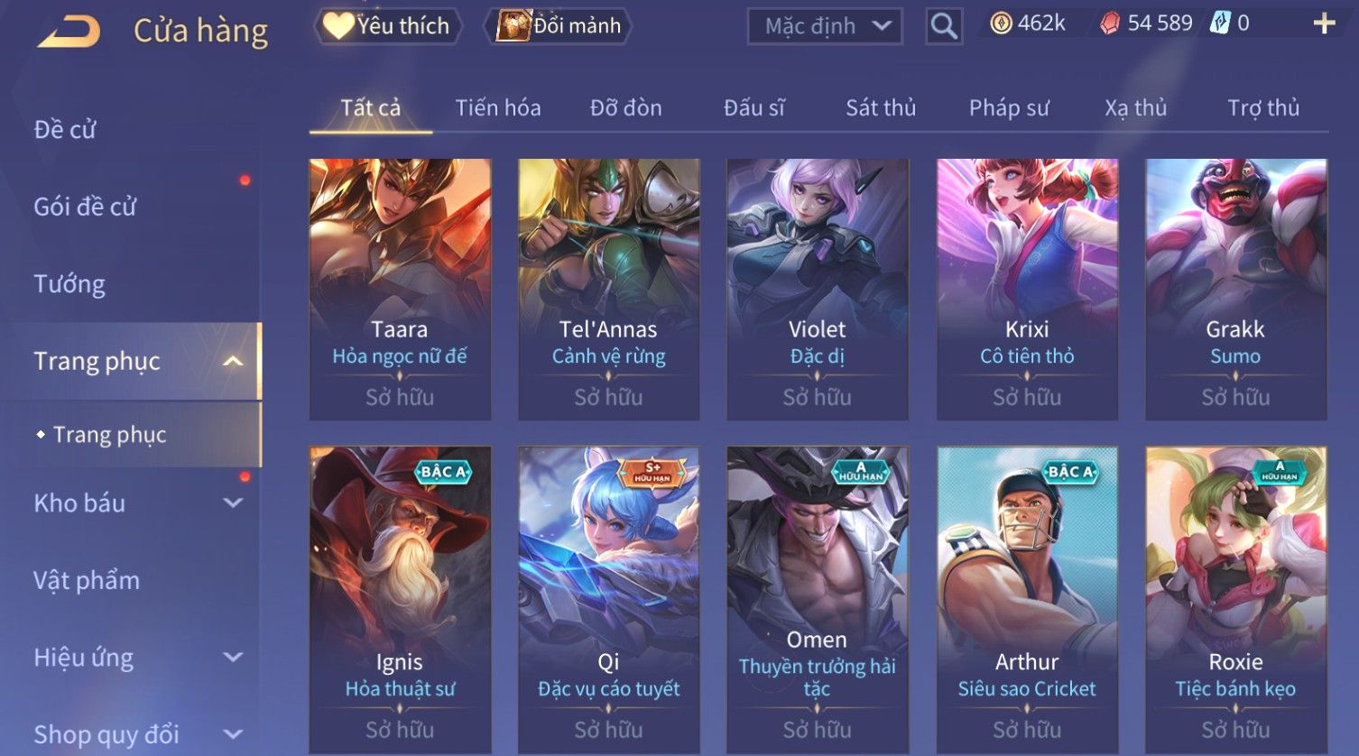Collapse the Trang phục sidebar section
1359x756 pixels.
233,361
